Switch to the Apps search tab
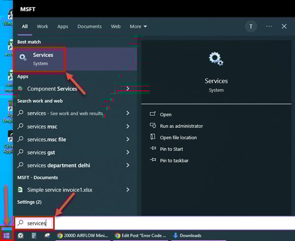This screenshot has width=295, height=241. click(x=63, y=27)
